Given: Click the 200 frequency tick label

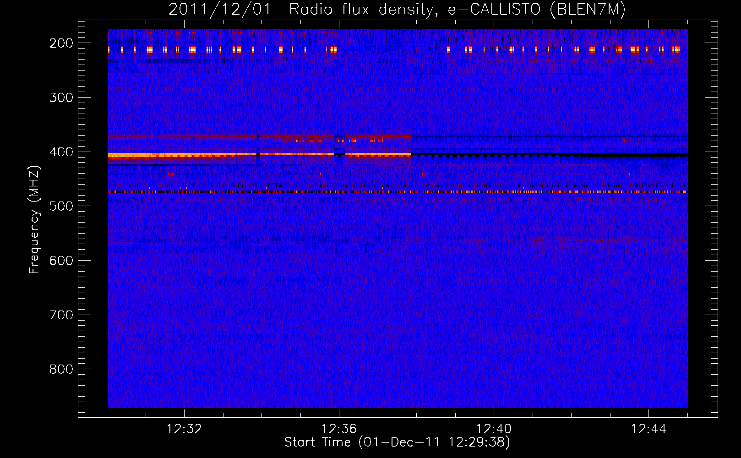Looking at the screenshot, I should point(61,43).
